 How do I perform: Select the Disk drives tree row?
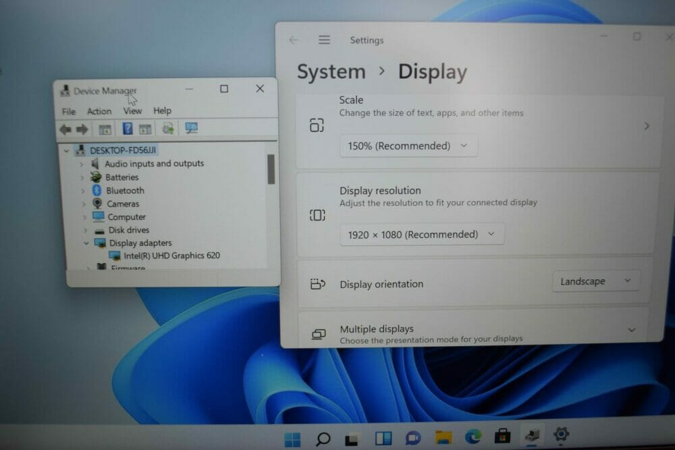tap(129, 230)
